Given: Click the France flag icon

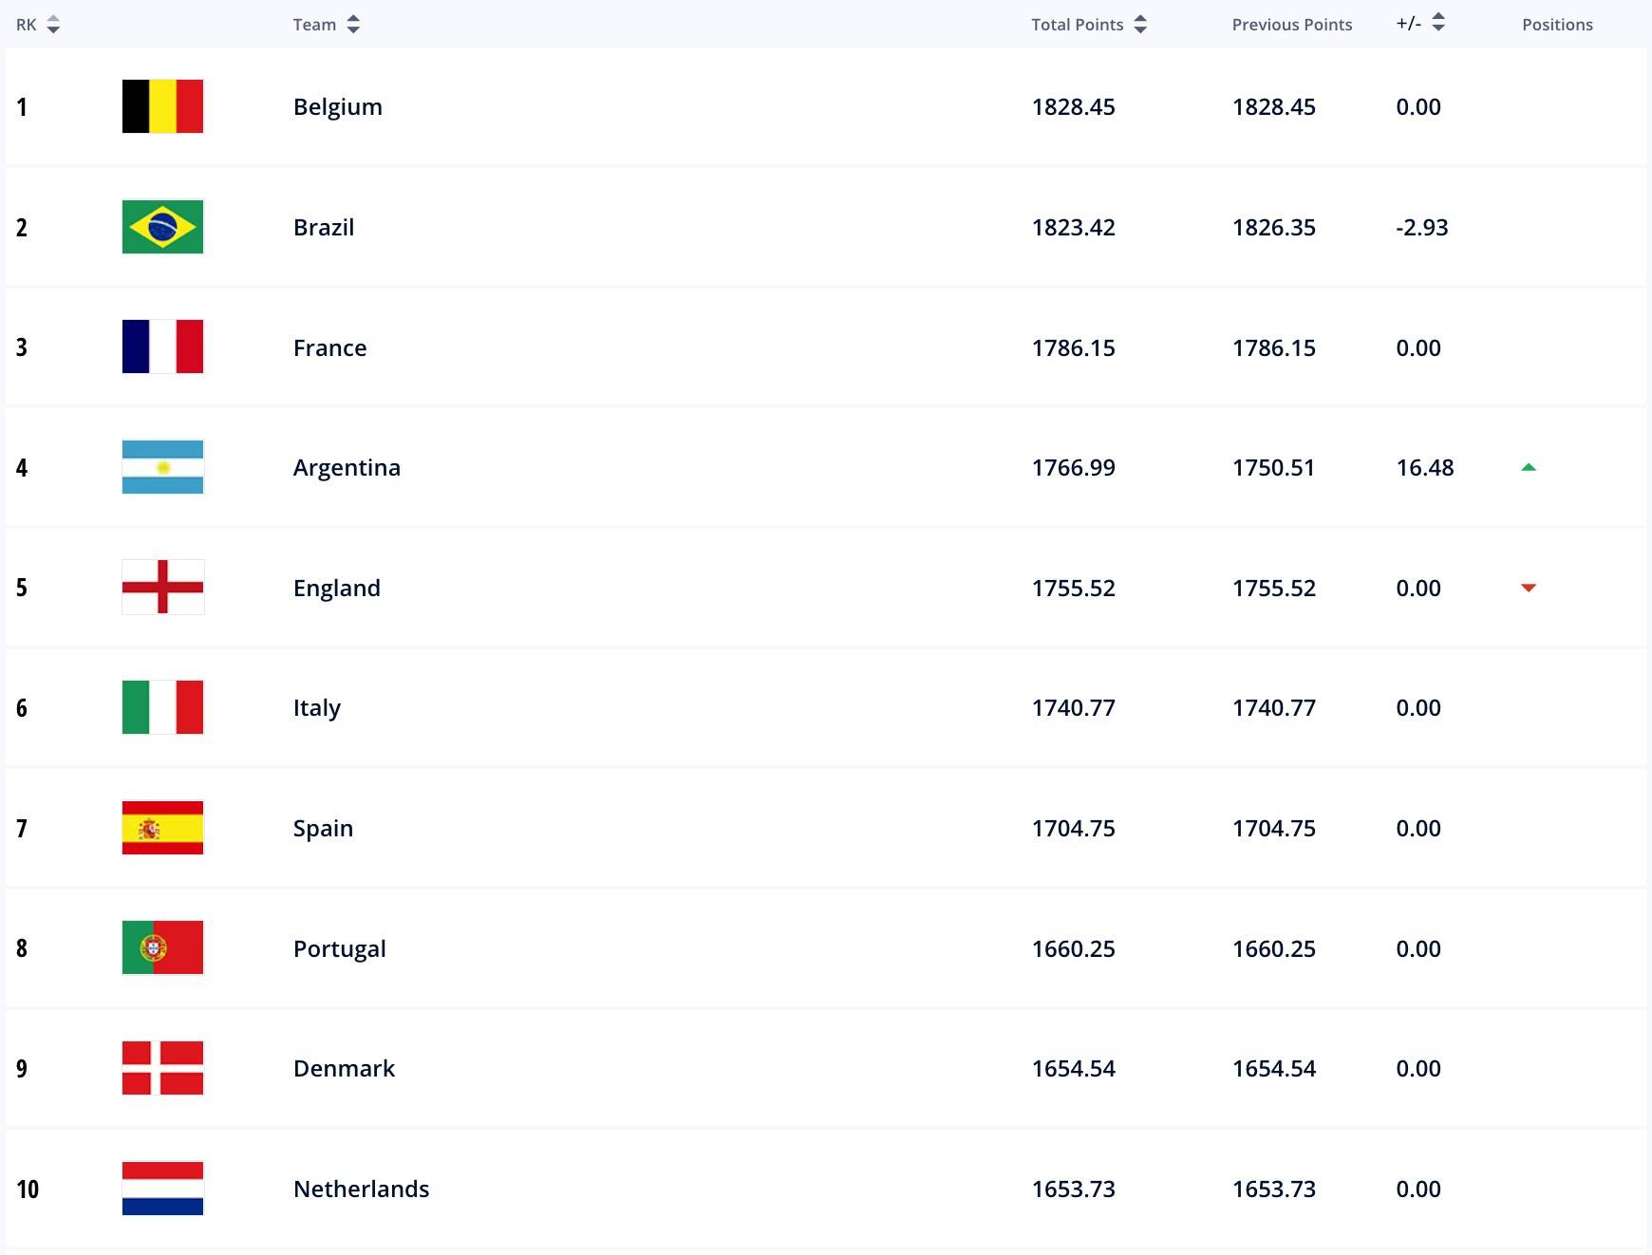Looking at the screenshot, I should (162, 347).
